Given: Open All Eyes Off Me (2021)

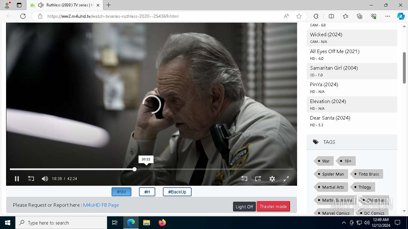Looking at the screenshot, I should [x=352, y=54].
